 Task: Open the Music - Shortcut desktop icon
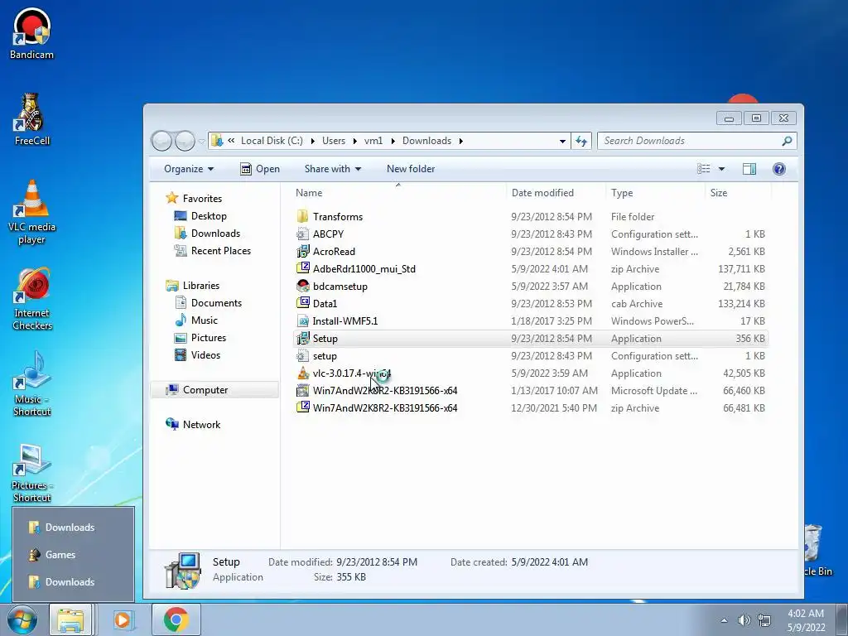[32, 383]
